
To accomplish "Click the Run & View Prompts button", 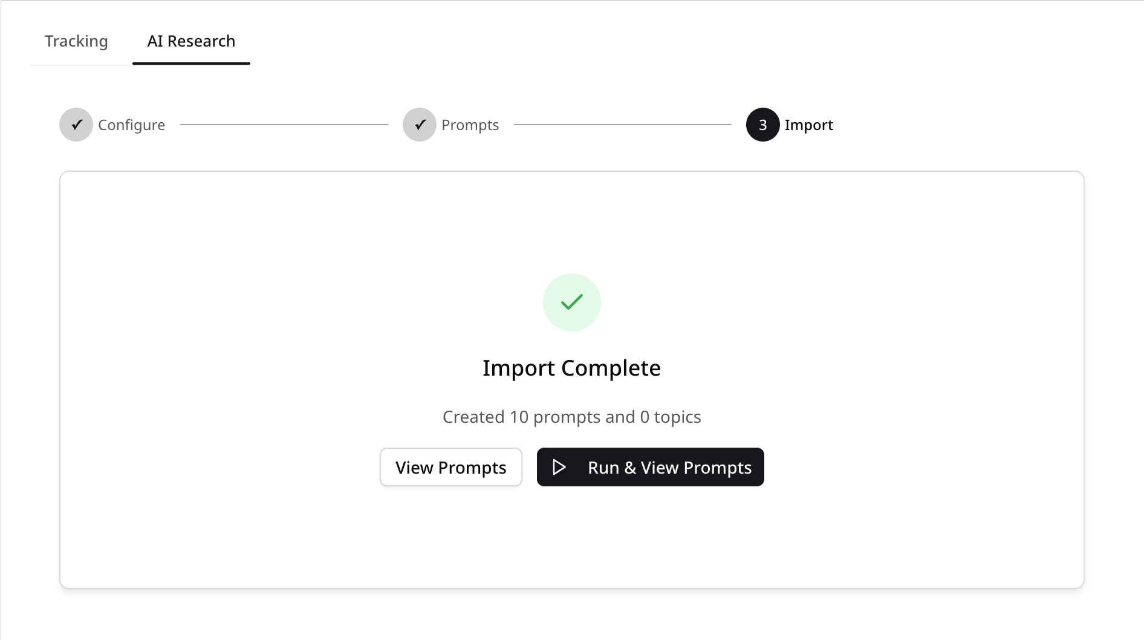I will tap(651, 467).
